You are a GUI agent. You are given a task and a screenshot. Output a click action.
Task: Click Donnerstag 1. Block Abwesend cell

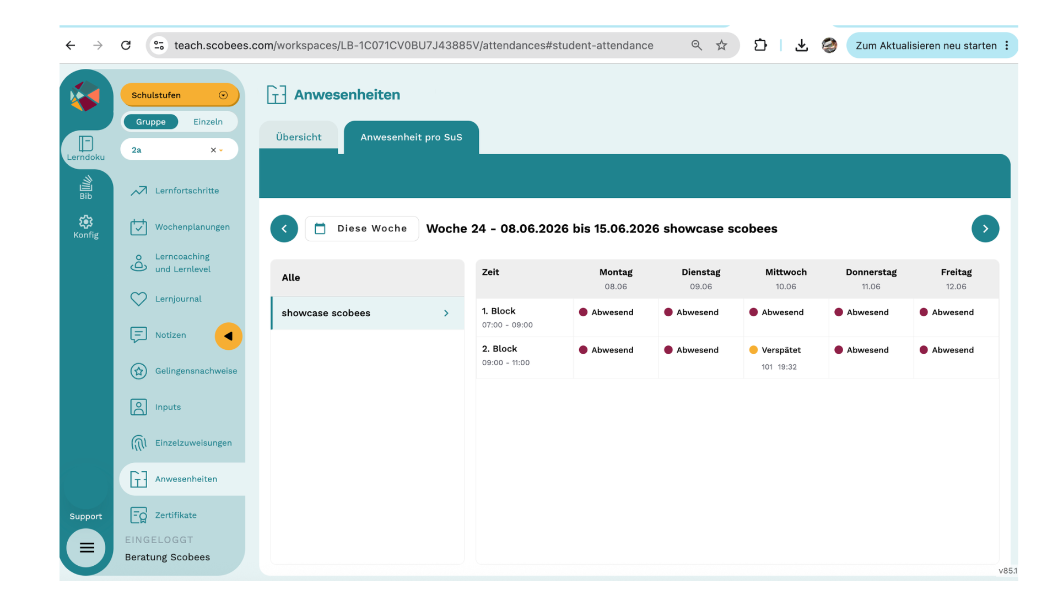[871, 317]
